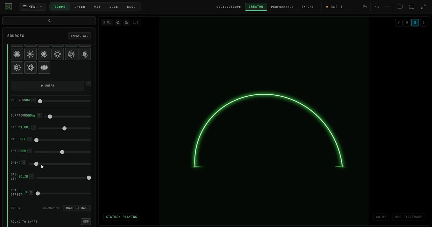Screen dimensions: 432x227
Task: Open the DOCS link
Action: (x=114, y=7)
